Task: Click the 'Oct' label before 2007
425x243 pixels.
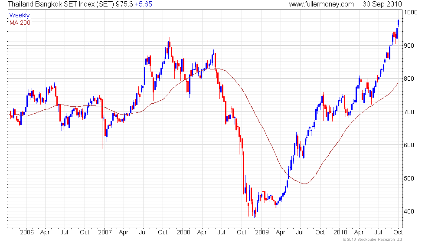Action: pyautogui.click(x=85, y=232)
